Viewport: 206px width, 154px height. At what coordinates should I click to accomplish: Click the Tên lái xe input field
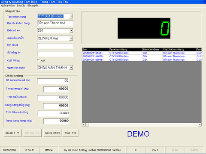click(55, 46)
